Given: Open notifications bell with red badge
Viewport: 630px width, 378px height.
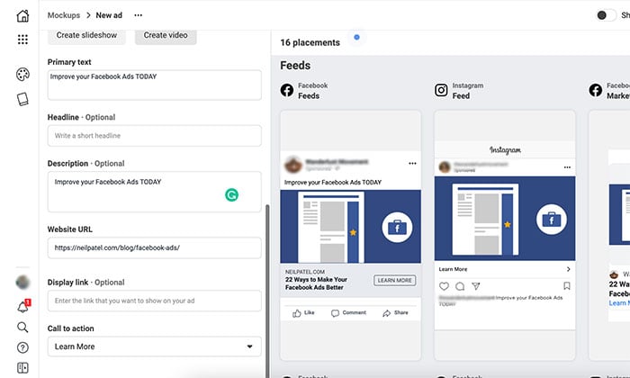Looking at the screenshot, I should click(x=22, y=307).
